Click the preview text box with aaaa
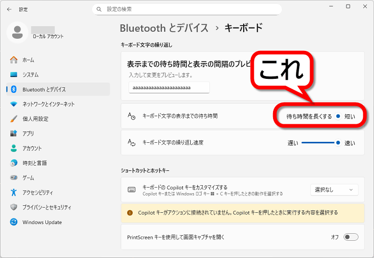This screenshot has height=258, width=374. tap(169, 87)
